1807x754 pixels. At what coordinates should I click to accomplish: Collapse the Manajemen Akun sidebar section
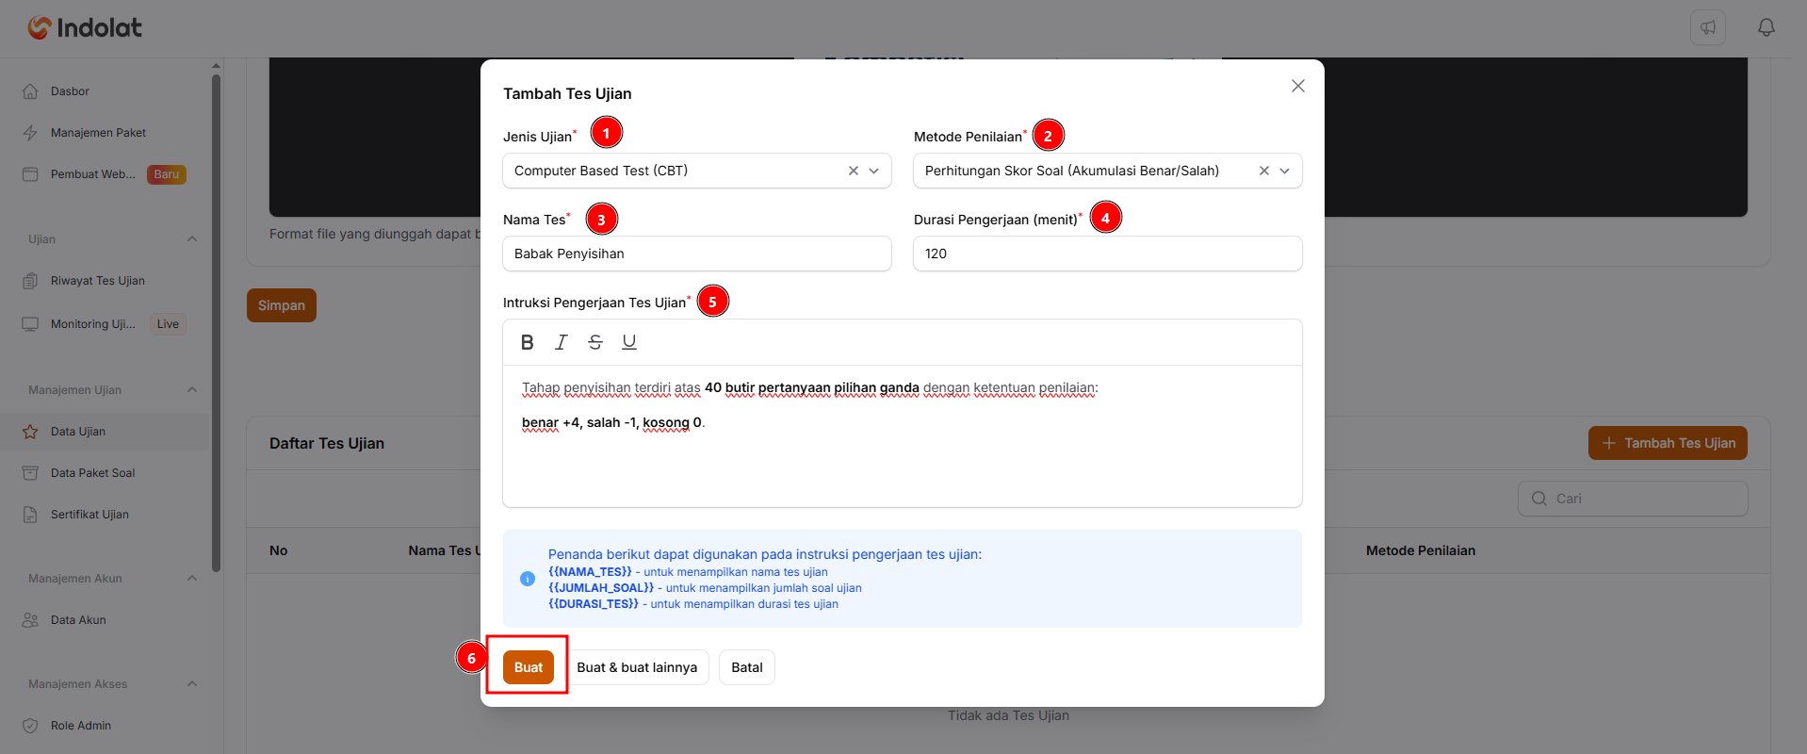(x=192, y=579)
